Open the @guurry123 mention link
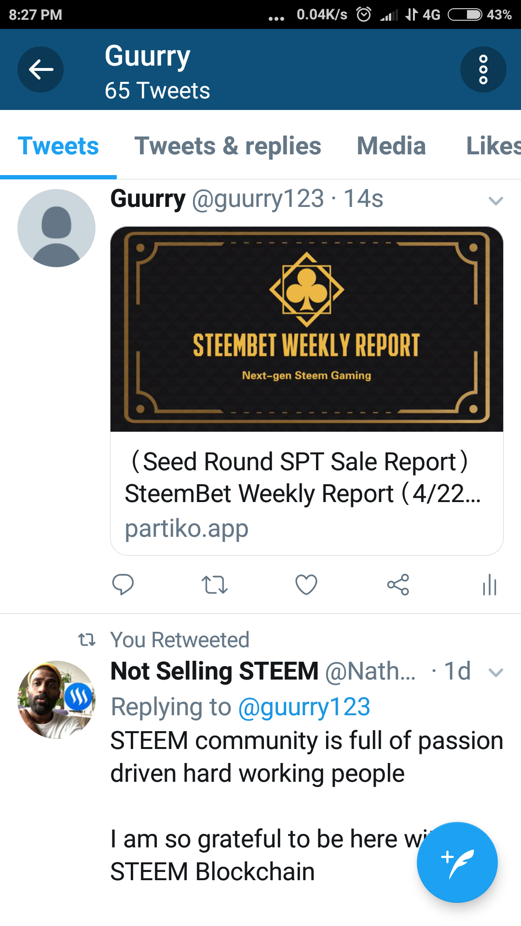The width and height of the screenshot is (521, 926). (x=304, y=707)
